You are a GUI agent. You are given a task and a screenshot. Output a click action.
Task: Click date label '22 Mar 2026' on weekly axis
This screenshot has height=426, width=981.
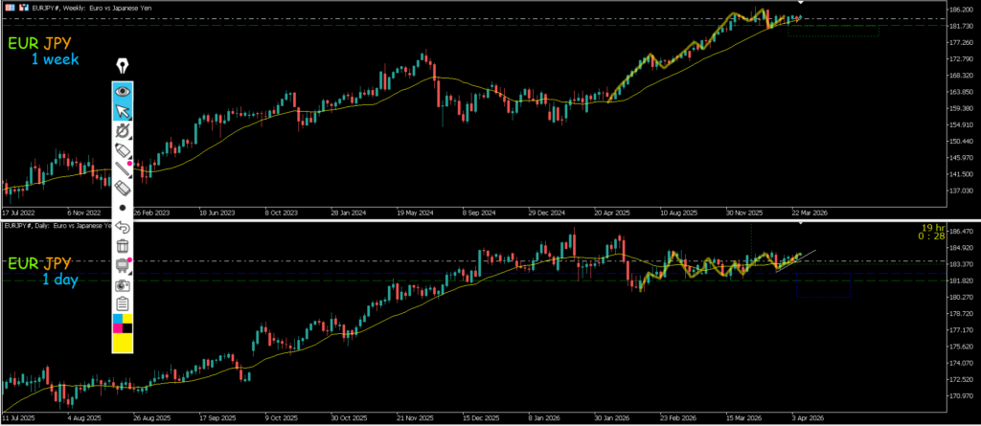tap(809, 213)
